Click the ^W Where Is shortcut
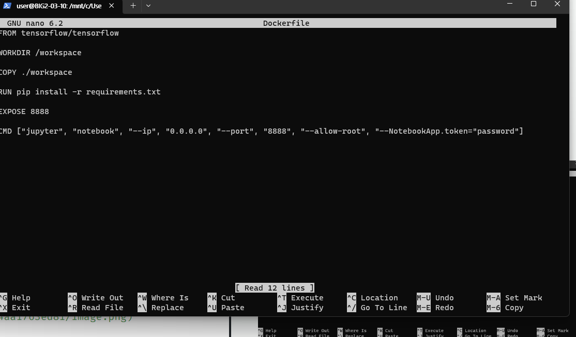The width and height of the screenshot is (576, 337). pos(163,298)
